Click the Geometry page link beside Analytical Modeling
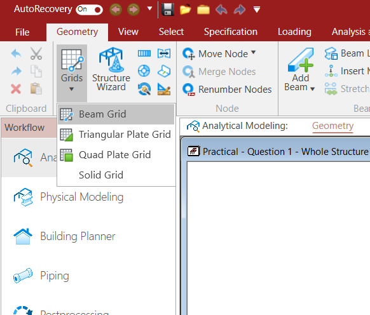 point(332,126)
